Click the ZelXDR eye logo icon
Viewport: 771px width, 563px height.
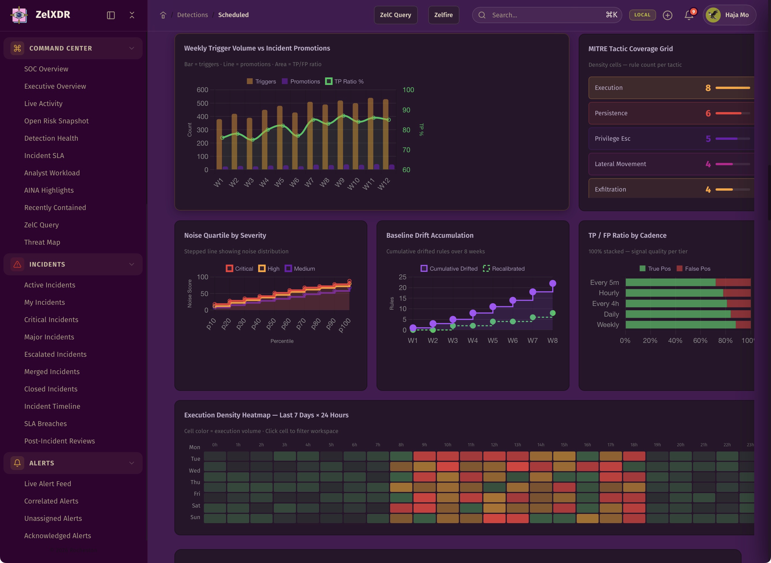tap(19, 15)
